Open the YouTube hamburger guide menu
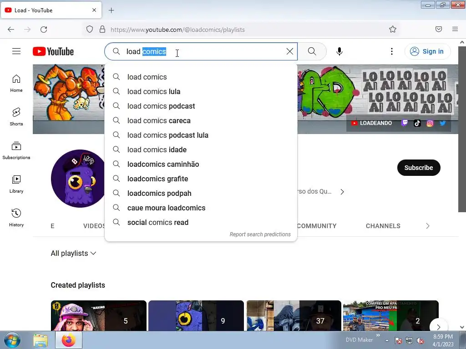Viewport: 466px width, 349px height. 16,51
